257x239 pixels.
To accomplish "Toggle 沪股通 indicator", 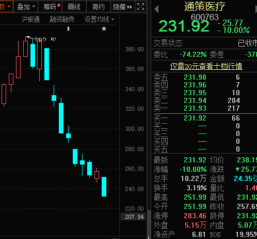I will tap(30, 19).
